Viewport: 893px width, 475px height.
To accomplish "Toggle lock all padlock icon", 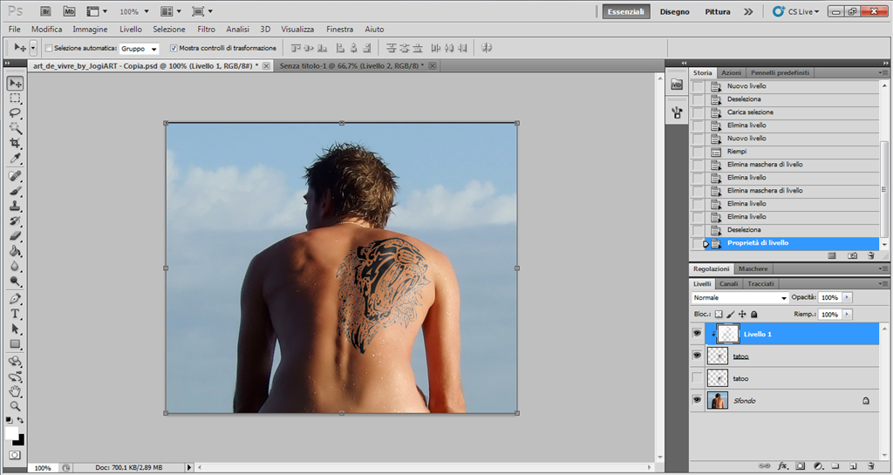I will coord(754,314).
